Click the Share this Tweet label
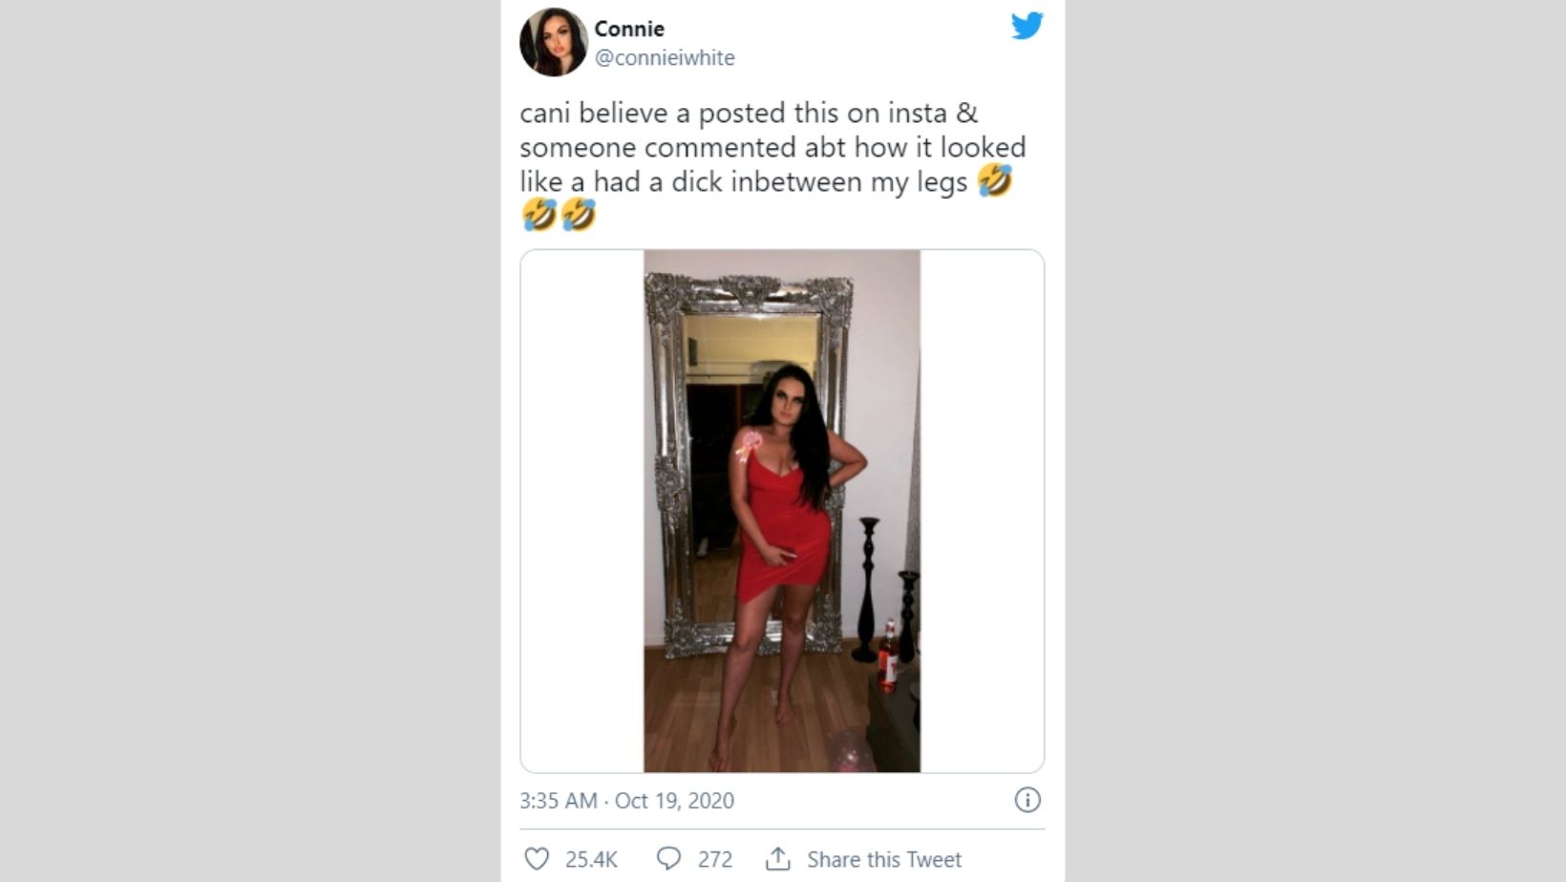Image resolution: width=1566 pixels, height=882 pixels. pos(884,859)
